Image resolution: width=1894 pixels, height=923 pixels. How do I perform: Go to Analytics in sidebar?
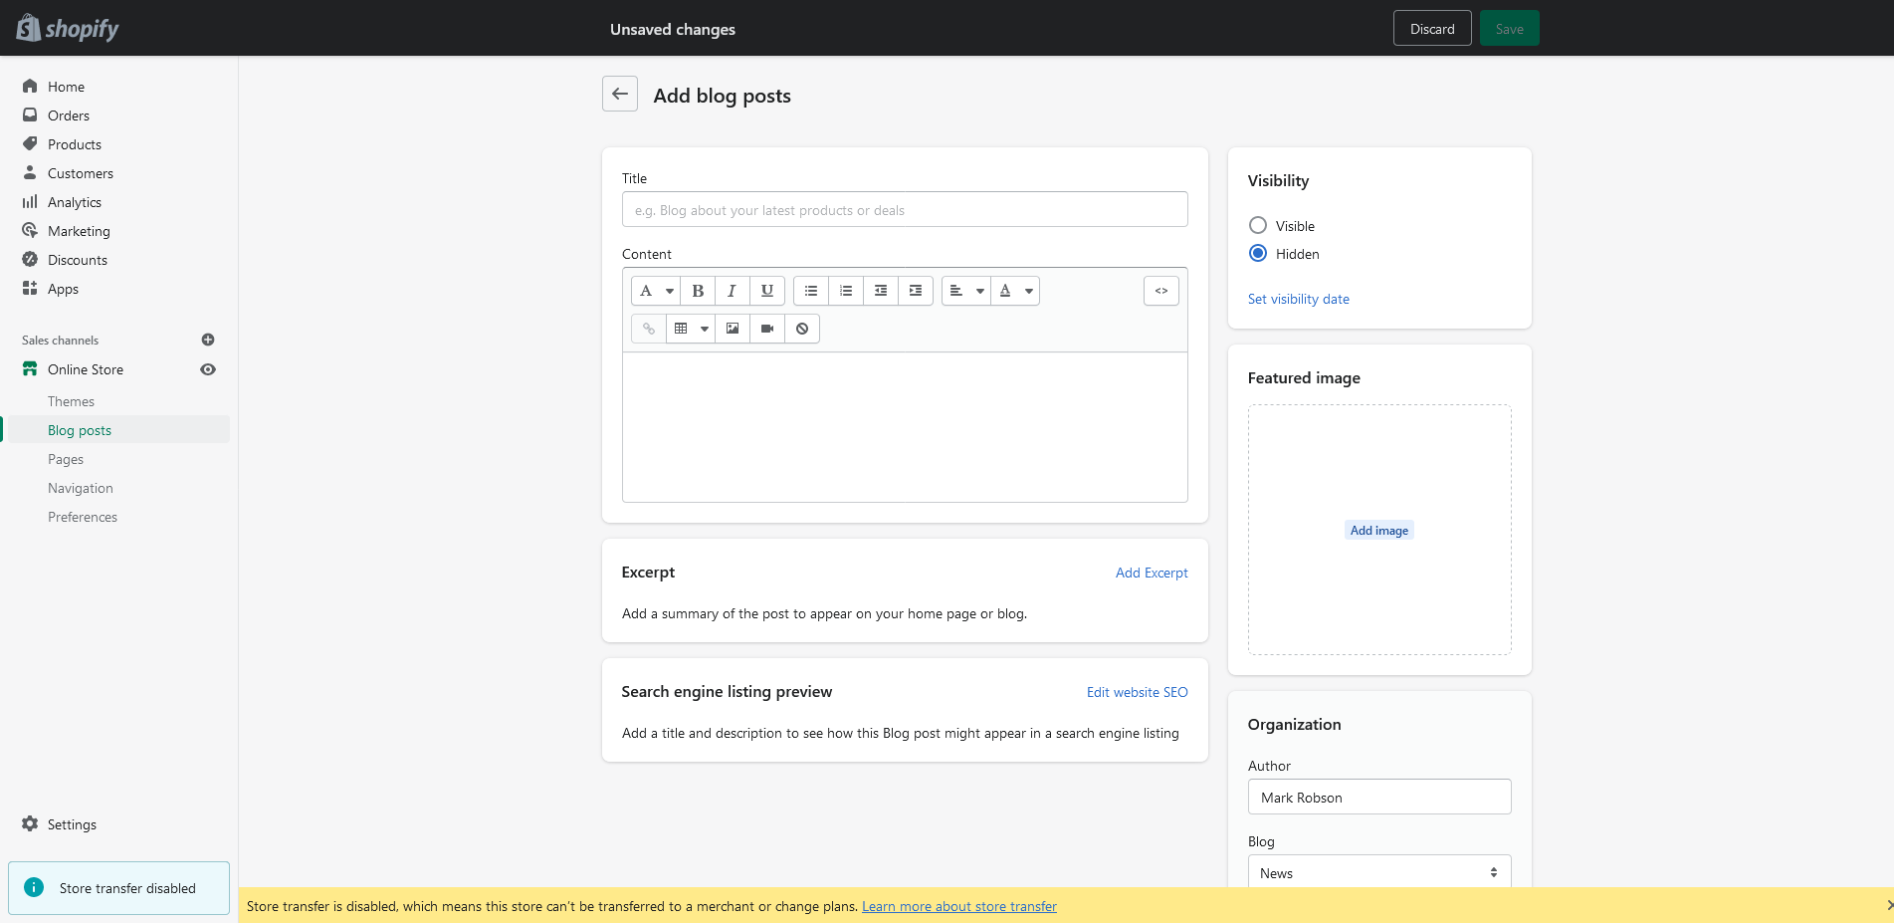point(75,202)
